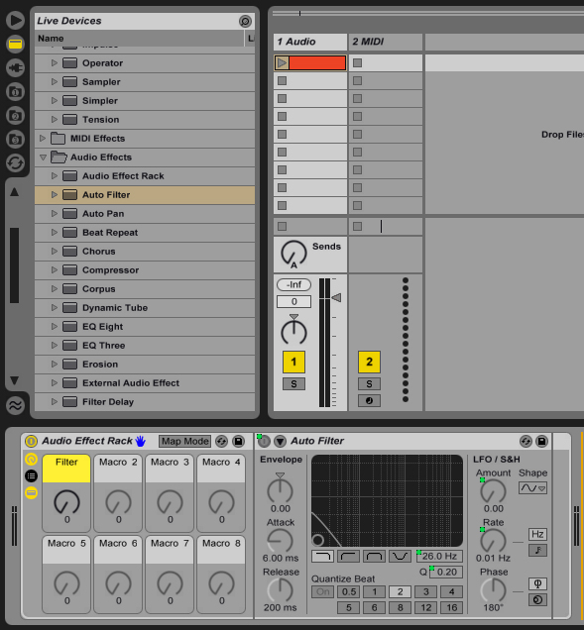
Task: Select the LFO Spin mode button
Action: tap(537, 600)
